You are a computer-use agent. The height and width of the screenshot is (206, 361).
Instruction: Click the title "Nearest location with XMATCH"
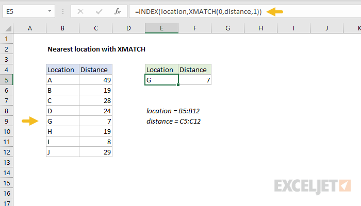96,49
